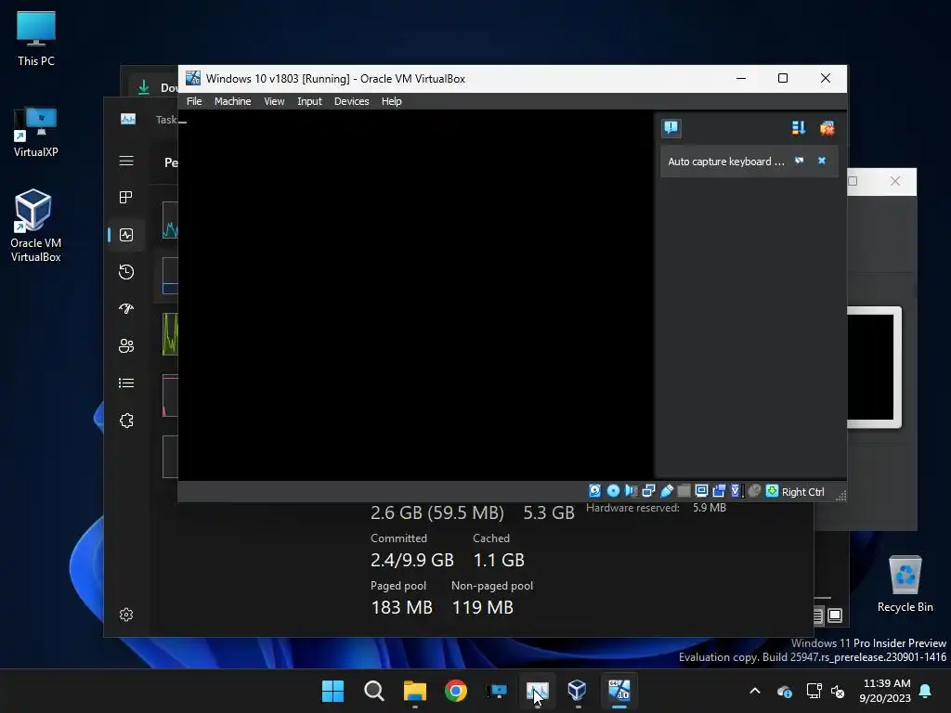Open the Processes page in Task Manager

[126, 197]
